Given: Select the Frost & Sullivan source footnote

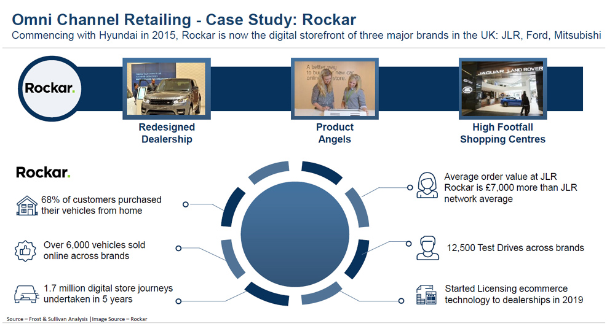Looking at the screenshot, I should (x=77, y=319).
